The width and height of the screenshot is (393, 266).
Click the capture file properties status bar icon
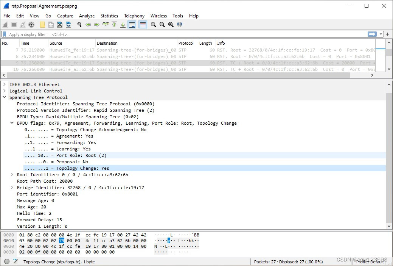click(x=15, y=261)
